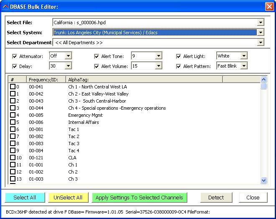The width and height of the screenshot is (276, 219).
Task: Check channel 5 Internal Affairs
Action: tap(13, 122)
